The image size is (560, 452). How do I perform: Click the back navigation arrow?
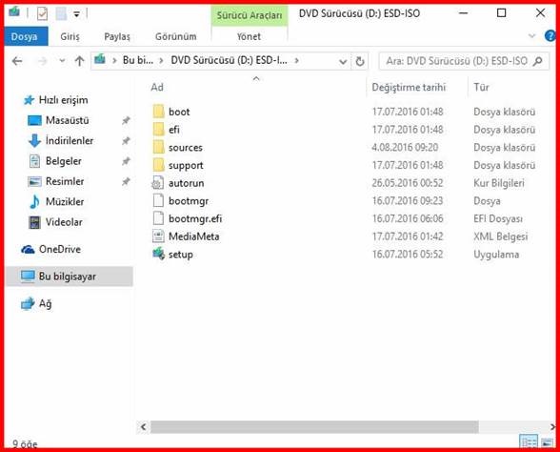click(17, 61)
